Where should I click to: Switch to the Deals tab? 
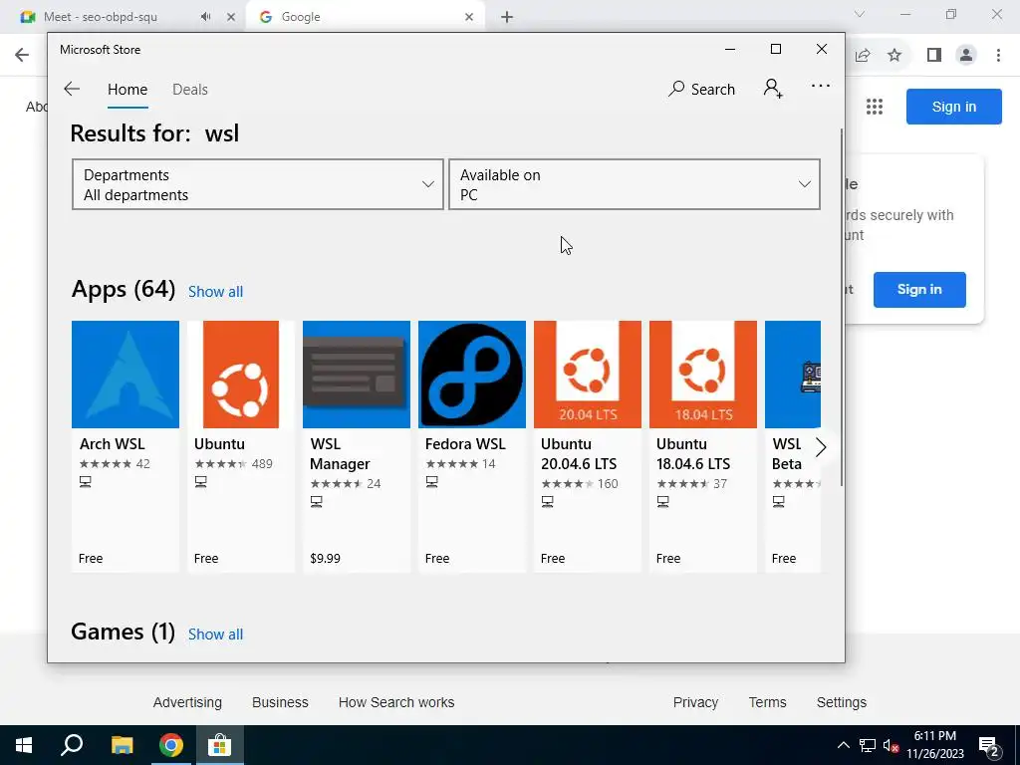190,90
